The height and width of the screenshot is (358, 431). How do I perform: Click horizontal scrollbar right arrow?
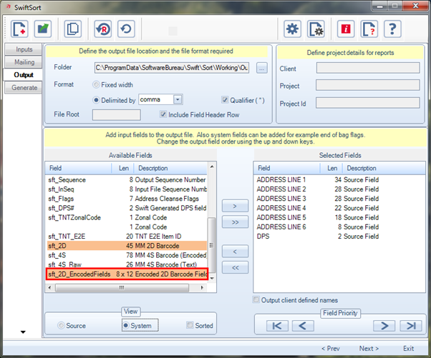pyautogui.click(x=202, y=287)
